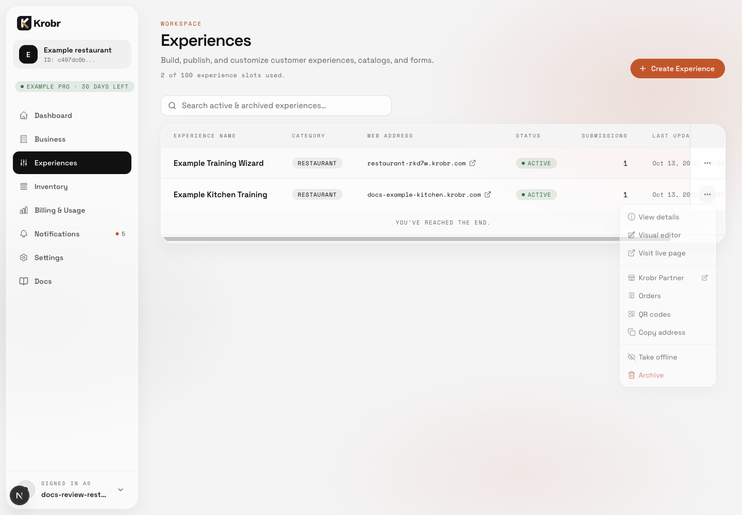Click the Visit live page arrow icon

[631, 253]
